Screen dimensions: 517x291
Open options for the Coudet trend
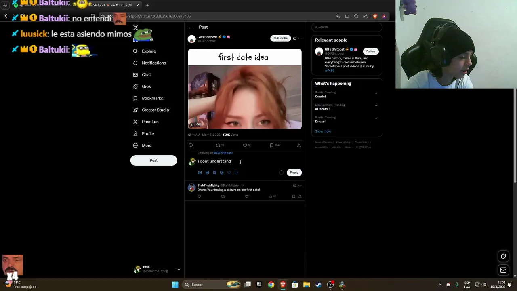click(x=376, y=93)
